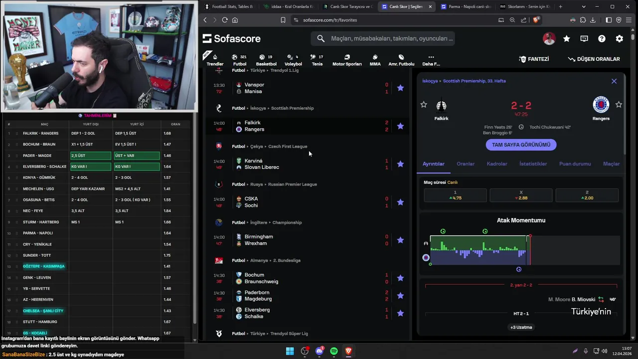Select away win odds 2.00
638x359 pixels.
[587, 195]
